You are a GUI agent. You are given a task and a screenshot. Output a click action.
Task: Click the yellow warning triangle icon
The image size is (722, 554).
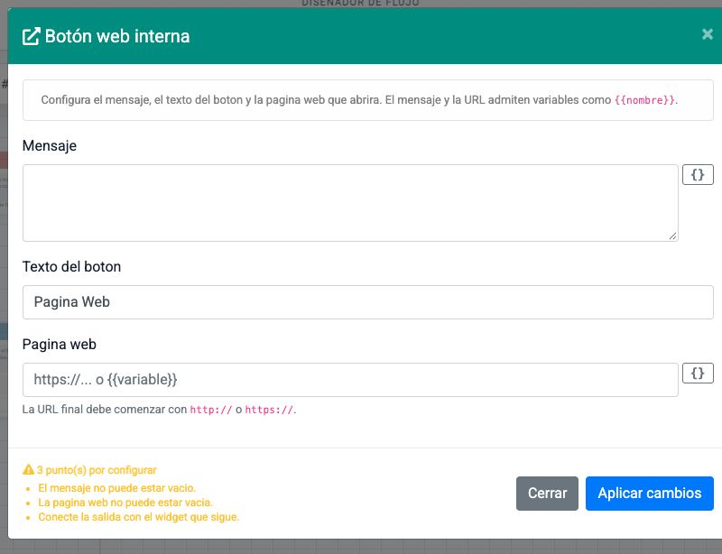click(x=29, y=470)
